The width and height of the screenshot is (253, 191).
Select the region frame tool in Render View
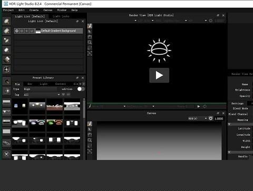pyautogui.click(x=90, y=48)
